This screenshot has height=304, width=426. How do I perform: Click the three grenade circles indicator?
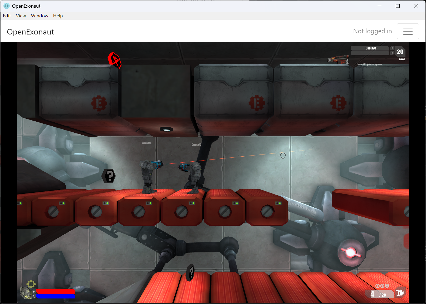(382, 286)
